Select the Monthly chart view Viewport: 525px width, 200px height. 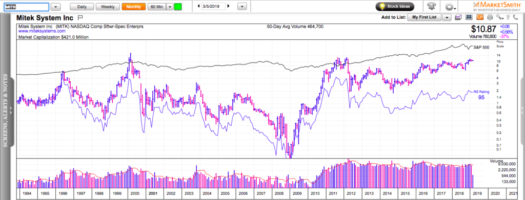coord(134,7)
